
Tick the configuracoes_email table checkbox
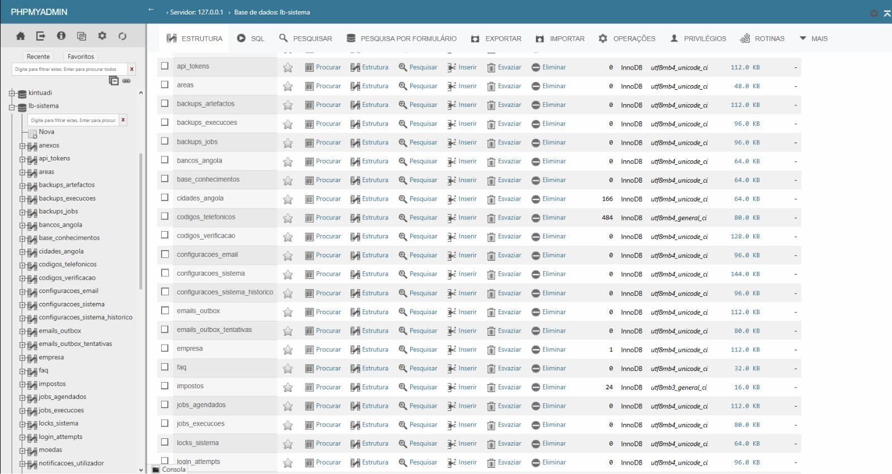point(165,254)
